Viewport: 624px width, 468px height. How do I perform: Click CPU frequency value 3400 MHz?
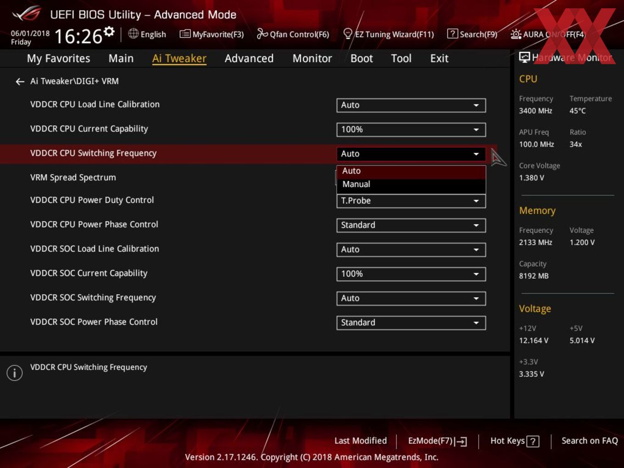pyautogui.click(x=535, y=111)
